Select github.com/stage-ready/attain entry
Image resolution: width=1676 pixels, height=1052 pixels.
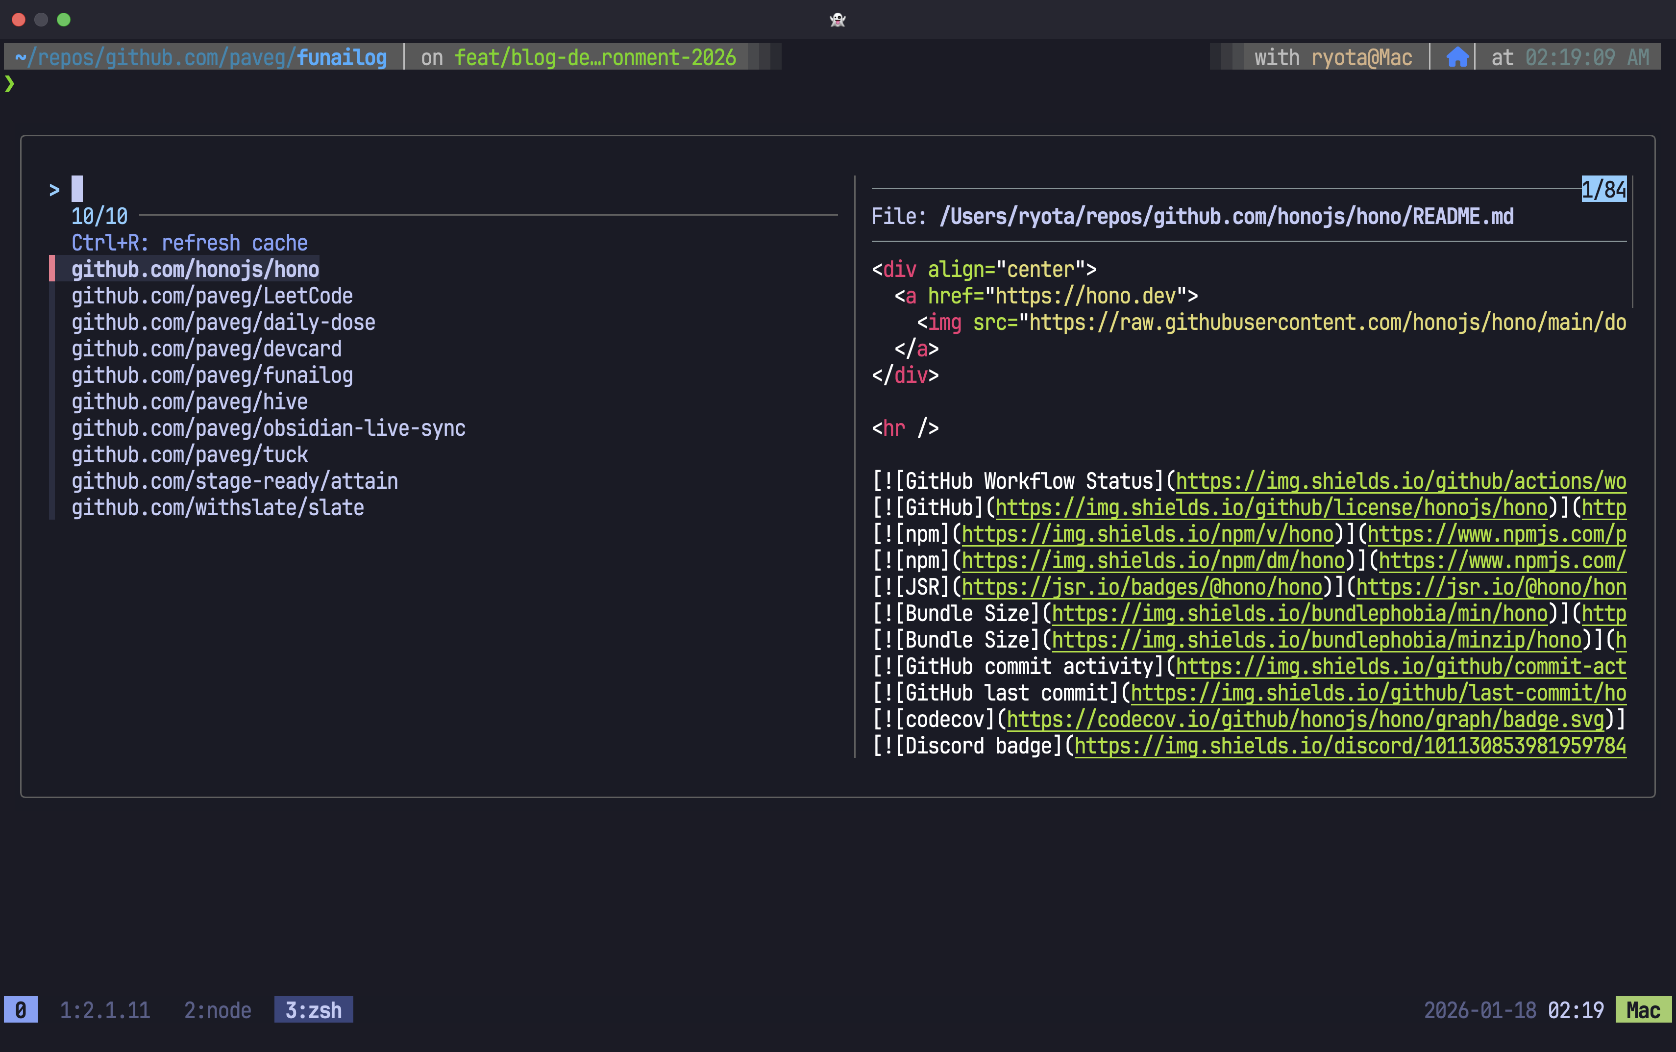click(235, 481)
